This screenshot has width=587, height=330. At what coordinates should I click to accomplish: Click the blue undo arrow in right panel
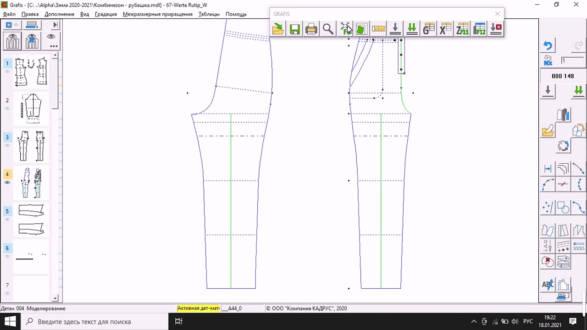coord(548,45)
